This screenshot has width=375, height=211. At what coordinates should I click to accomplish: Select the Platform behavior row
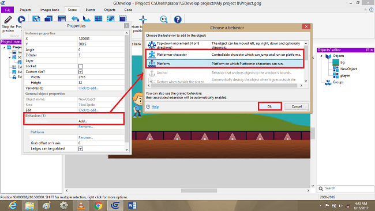point(225,64)
